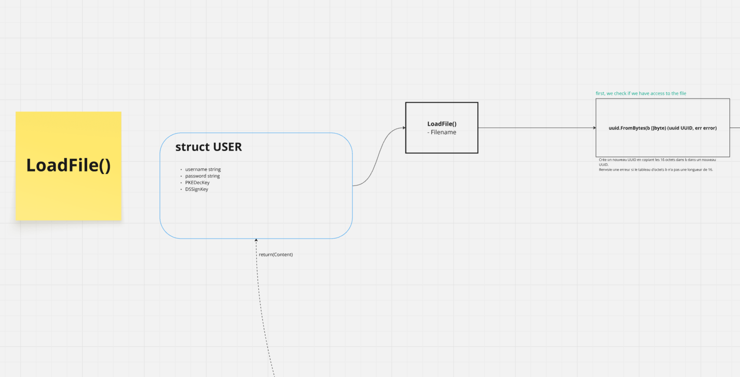Select the 'return(Content)' arrow label
Viewport: 740px width, 377px height.
click(276, 254)
